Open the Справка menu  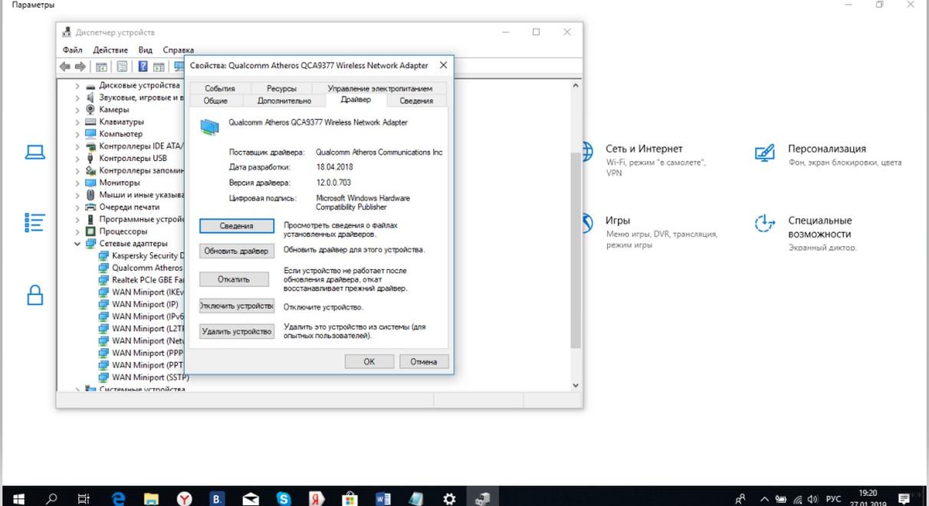point(179,50)
